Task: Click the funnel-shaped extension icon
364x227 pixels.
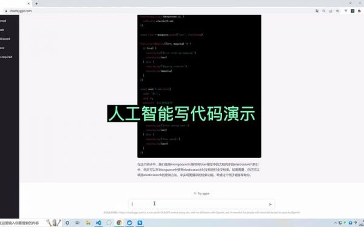Action: pos(346,11)
